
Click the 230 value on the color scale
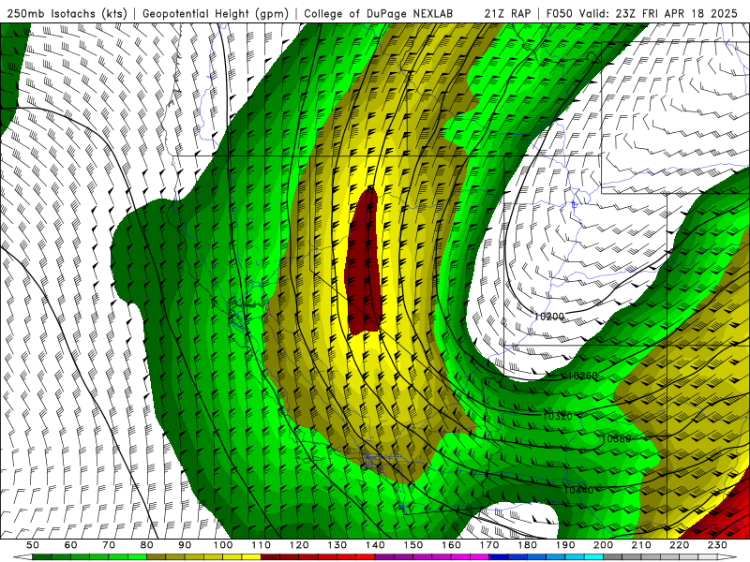point(718,545)
